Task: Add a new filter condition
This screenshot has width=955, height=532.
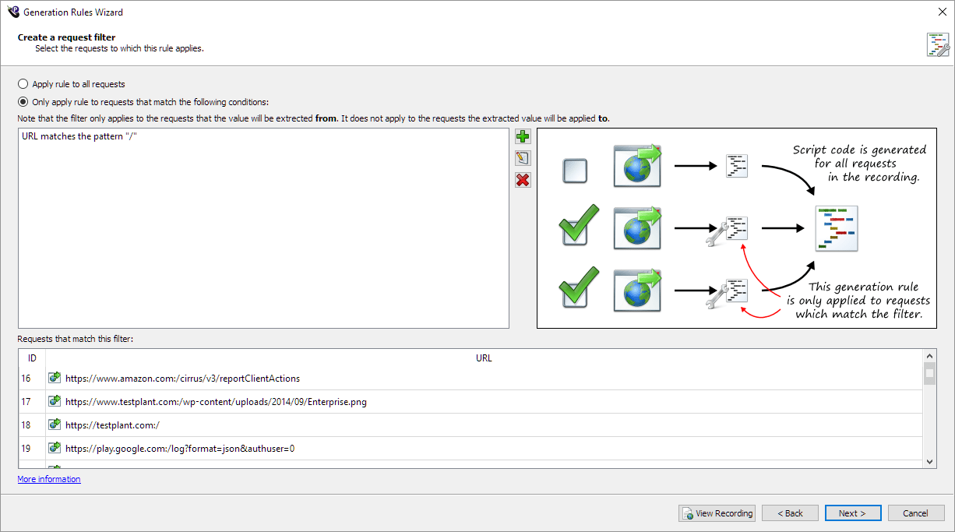Action: pyautogui.click(x=523, y=136)
